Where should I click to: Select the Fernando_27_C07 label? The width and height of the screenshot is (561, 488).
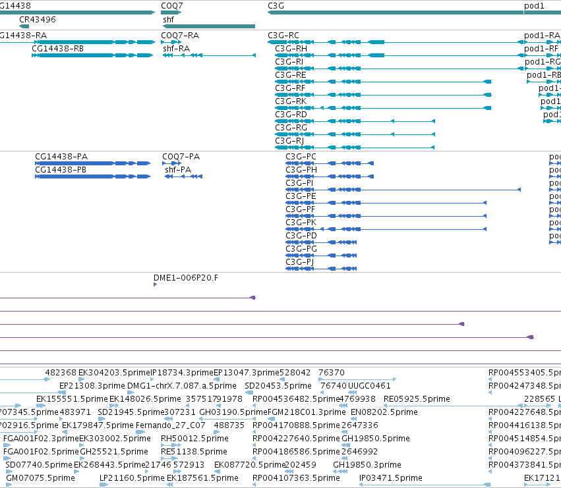click(x=171, y=425)
